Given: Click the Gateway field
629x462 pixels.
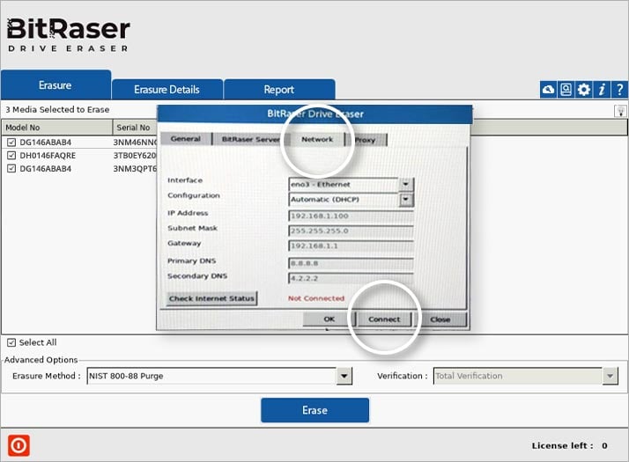Looking at the screenshot, I should point(351,246).
